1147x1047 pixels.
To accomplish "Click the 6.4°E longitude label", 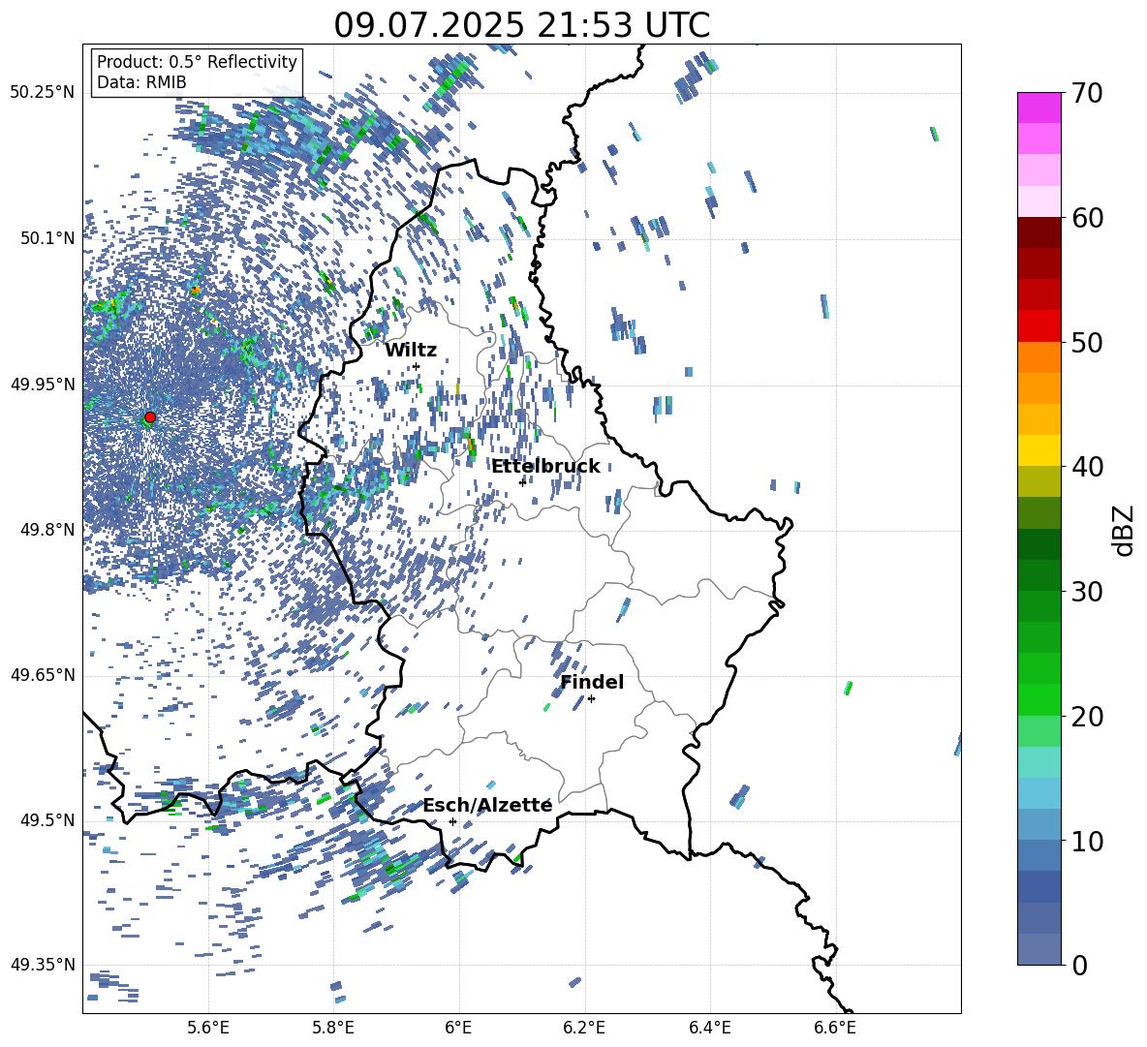I will 710,1028.
